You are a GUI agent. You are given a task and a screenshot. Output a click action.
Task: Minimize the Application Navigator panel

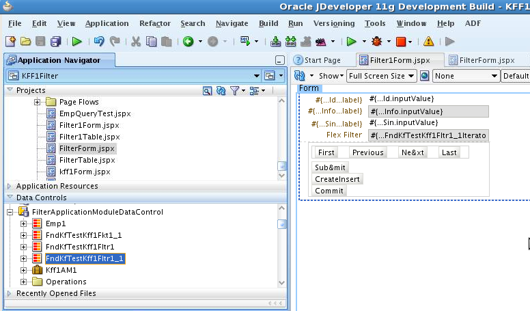[x=280, y=61]
